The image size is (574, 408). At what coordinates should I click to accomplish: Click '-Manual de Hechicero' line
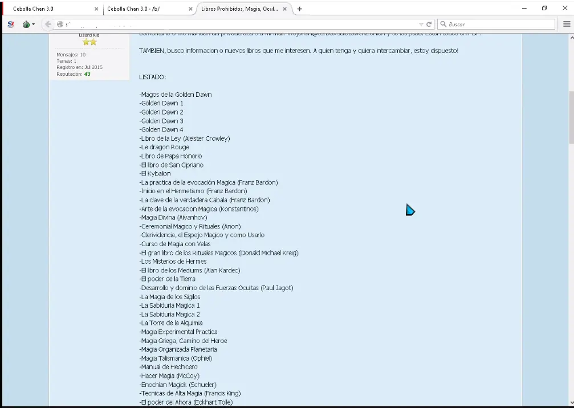[x=168, y=366]
